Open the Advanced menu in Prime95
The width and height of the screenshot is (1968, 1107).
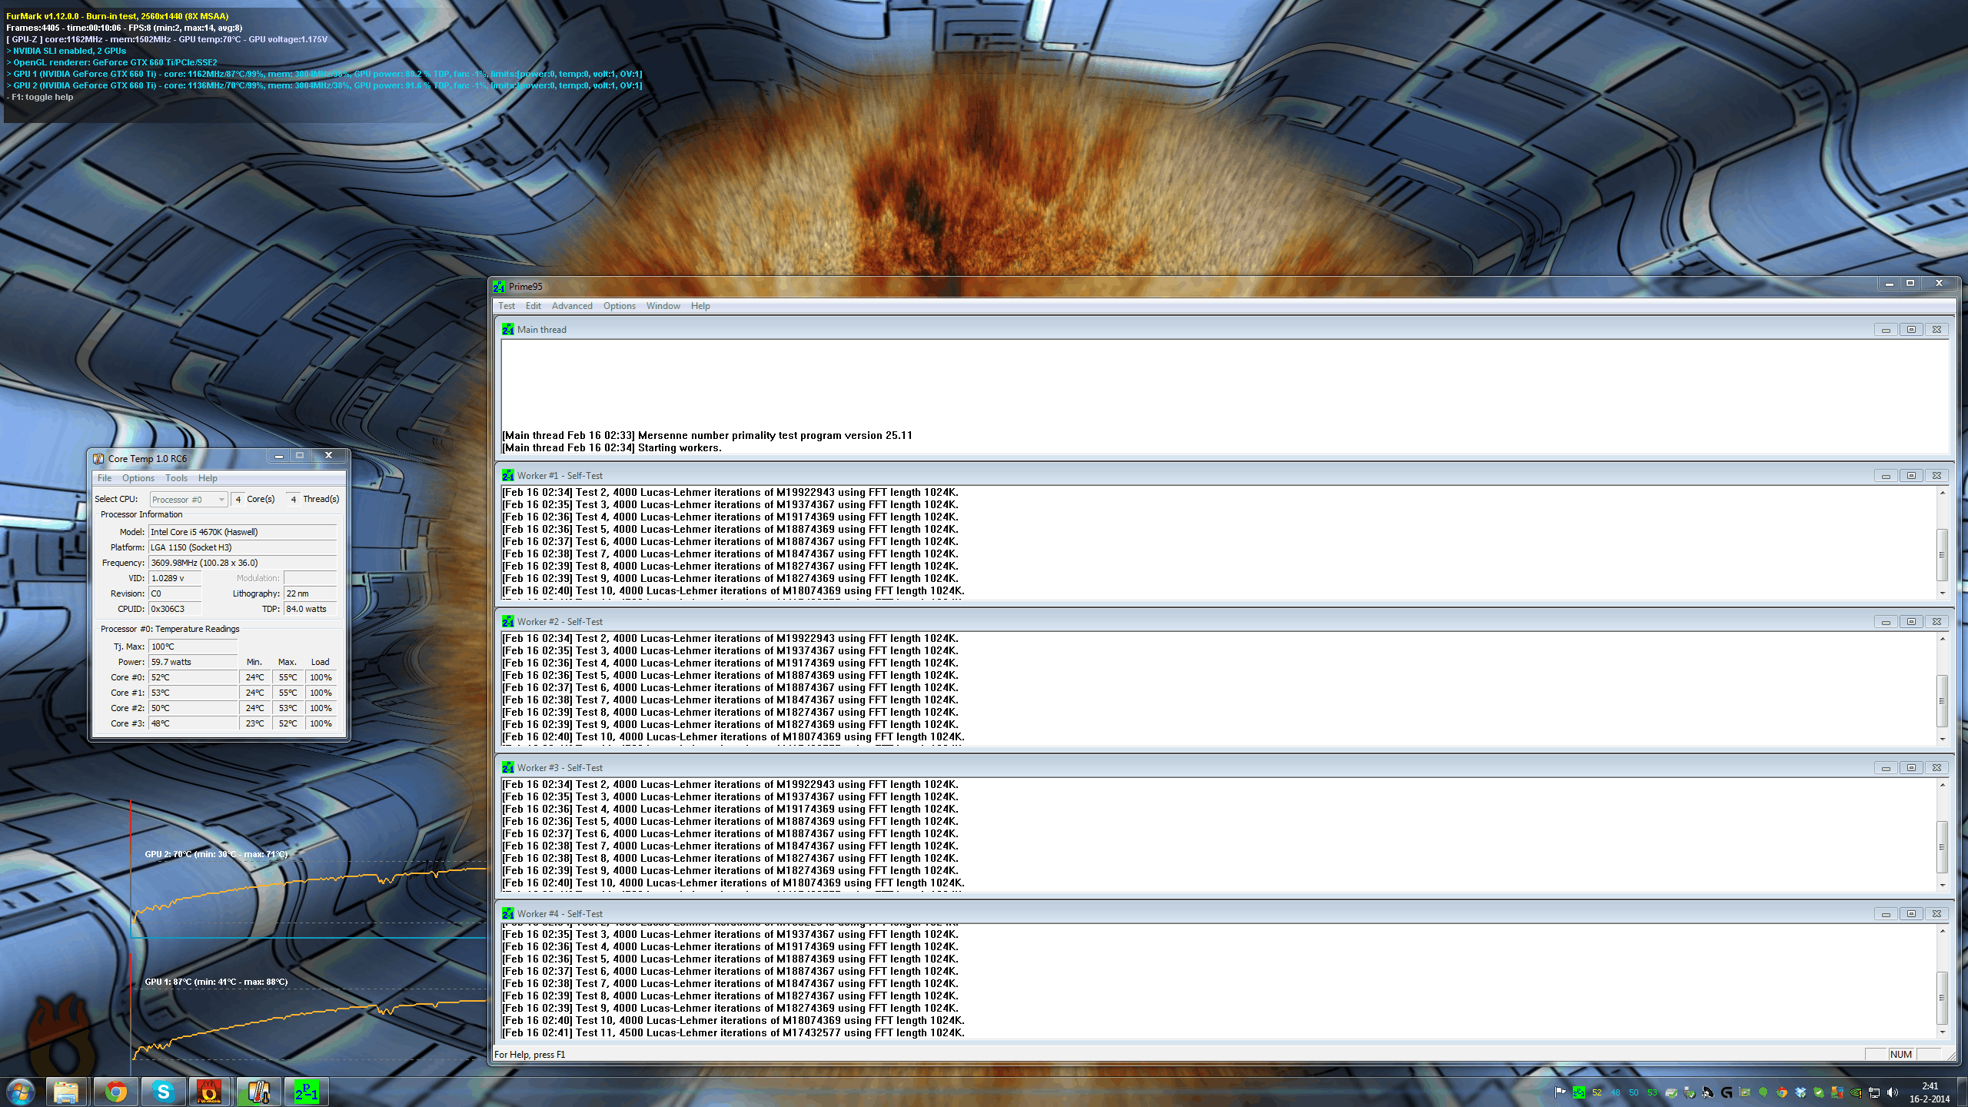coord(572,306)
